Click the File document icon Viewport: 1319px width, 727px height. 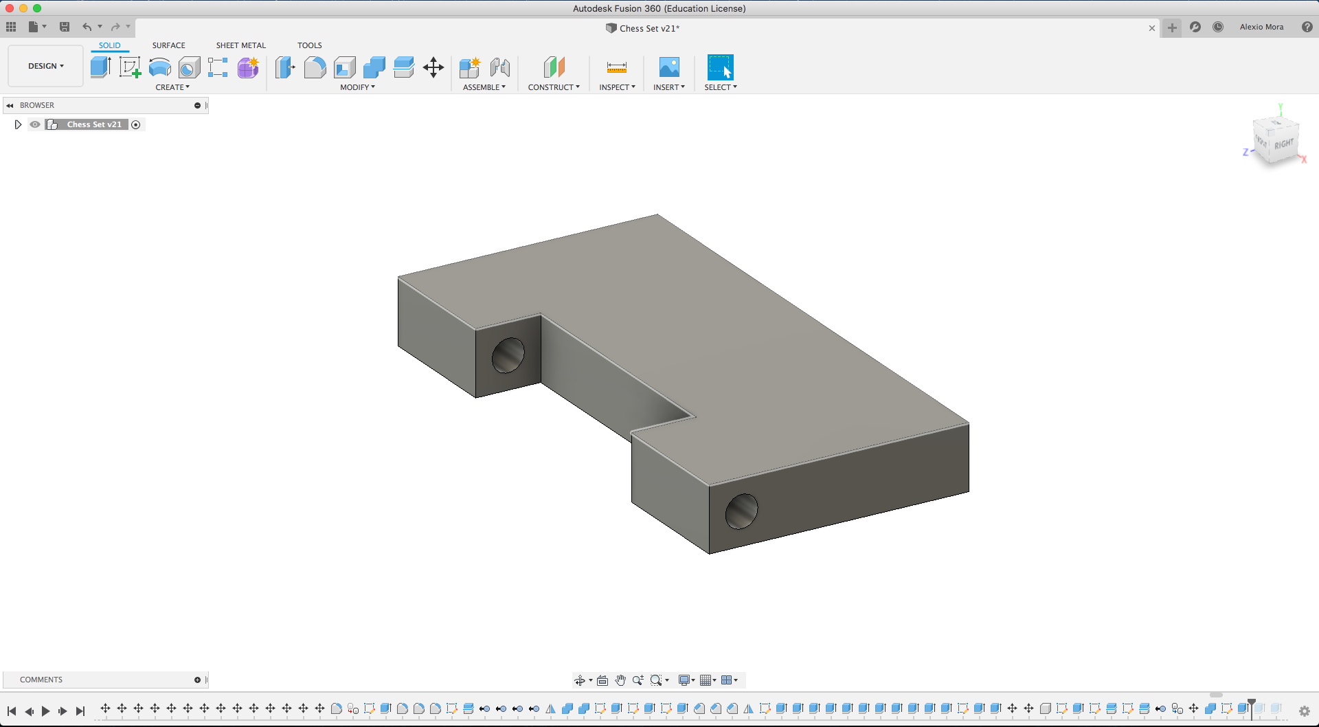pyautogui.click(x=33, y=27)
